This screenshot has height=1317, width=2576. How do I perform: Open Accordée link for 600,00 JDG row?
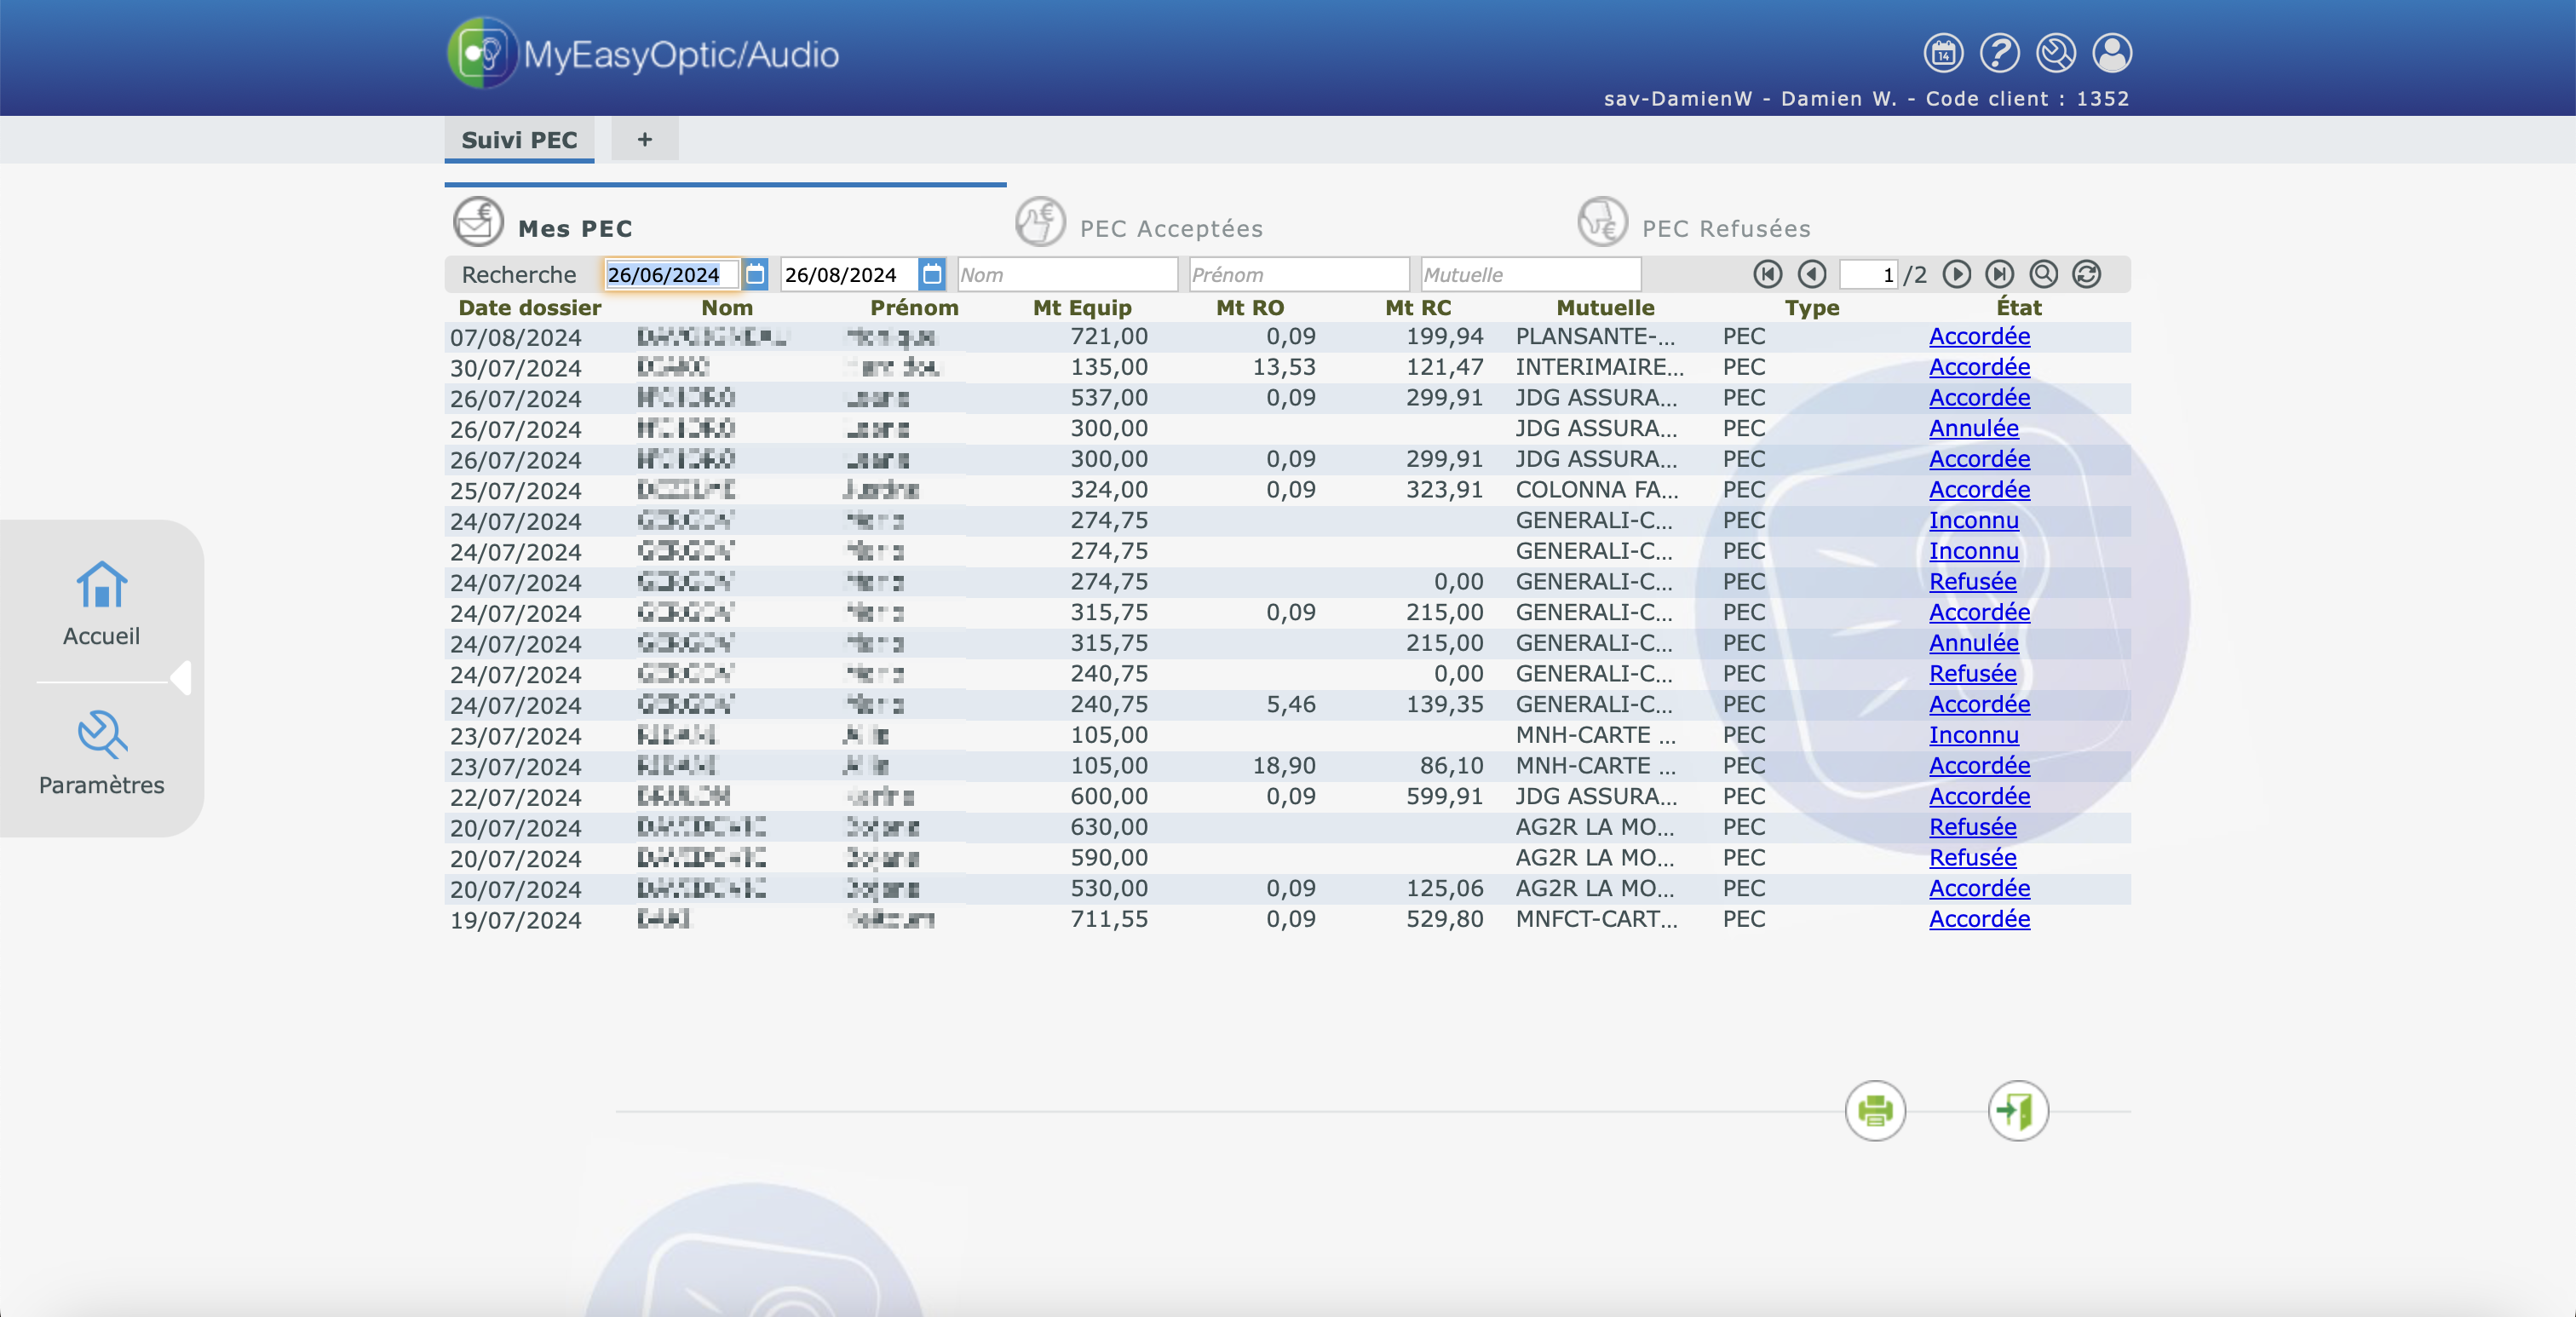(x=1979, y=797)
